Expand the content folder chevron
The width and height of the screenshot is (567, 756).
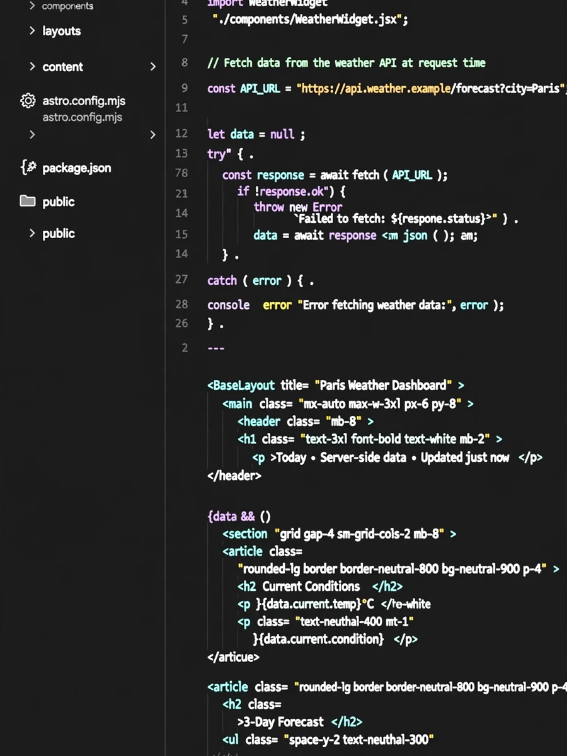[x=32, y=67]
